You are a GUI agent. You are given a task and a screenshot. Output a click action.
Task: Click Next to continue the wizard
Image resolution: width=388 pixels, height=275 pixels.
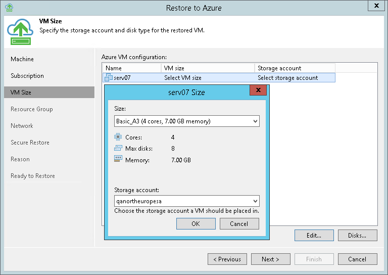[271, 259]
